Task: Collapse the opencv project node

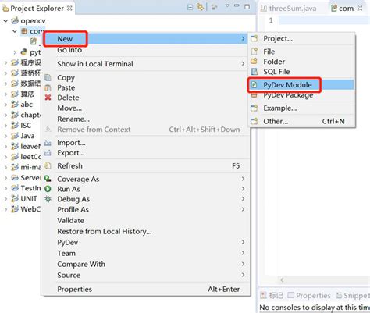Action: 5,21
